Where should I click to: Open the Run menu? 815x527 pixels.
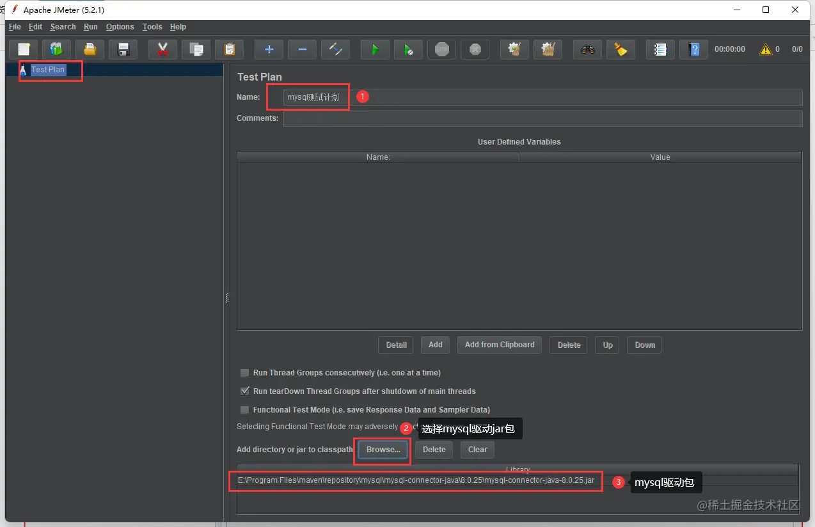tap(91, 27)
